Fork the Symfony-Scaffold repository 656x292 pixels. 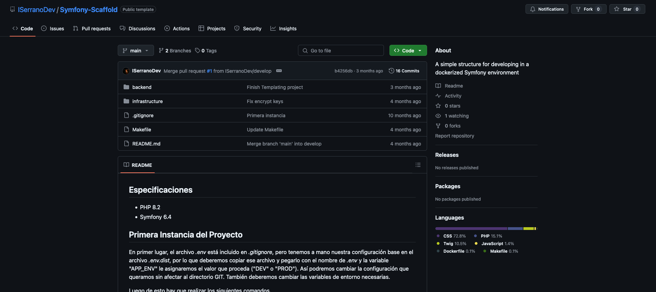point(588,9)
